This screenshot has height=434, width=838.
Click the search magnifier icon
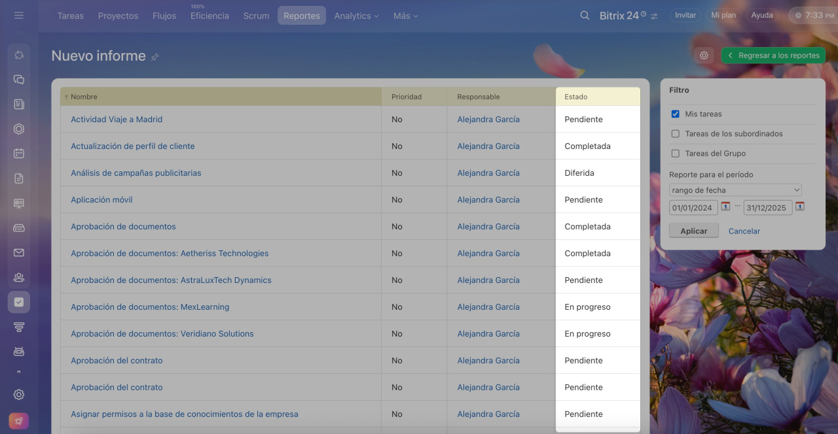tap(585, 15)
